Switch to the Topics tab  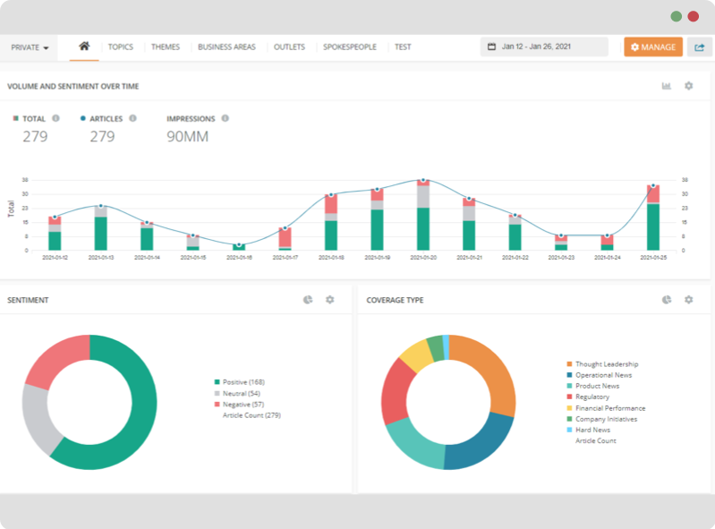click(120, 47)
